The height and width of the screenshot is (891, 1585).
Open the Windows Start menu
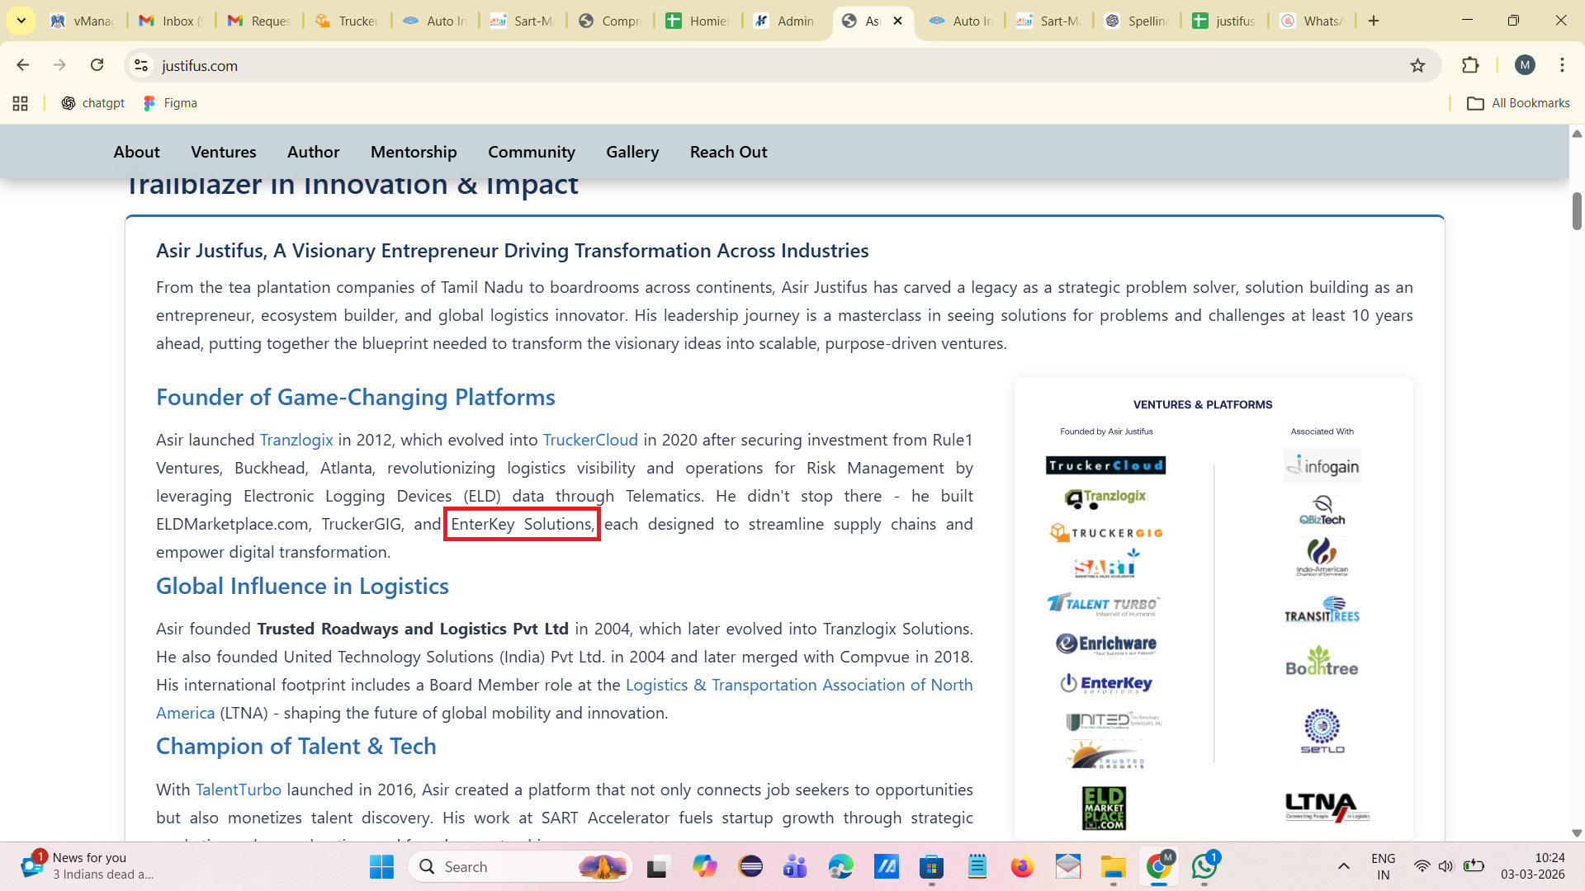[381, 866]
